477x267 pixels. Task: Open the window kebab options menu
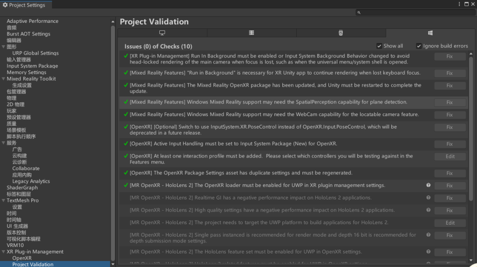[x=459, y=4]
